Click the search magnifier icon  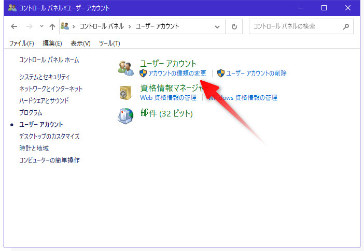[346, 26]
